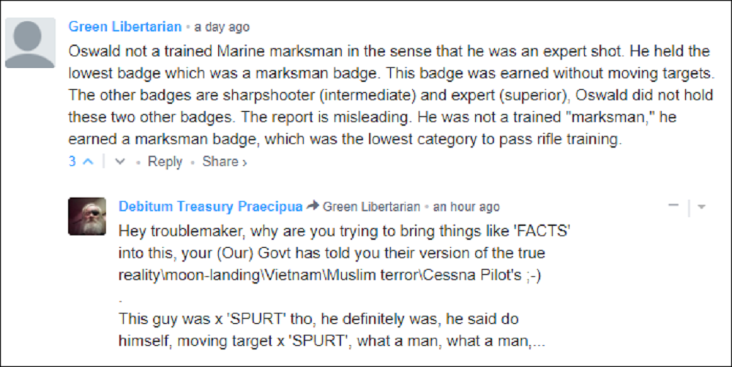Open Debitum Treasury Praecipua's profile link
The width and height of the screenshot is (732, 367).
209,207
